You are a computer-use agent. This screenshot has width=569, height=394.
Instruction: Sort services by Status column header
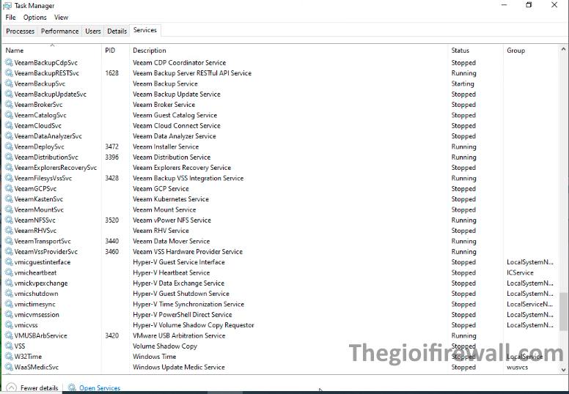click(x=460, y=51)
